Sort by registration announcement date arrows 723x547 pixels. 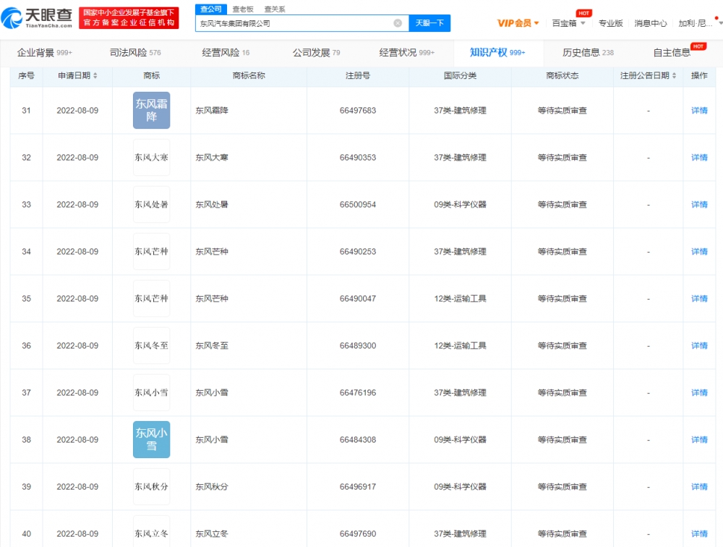pos(674,76)
